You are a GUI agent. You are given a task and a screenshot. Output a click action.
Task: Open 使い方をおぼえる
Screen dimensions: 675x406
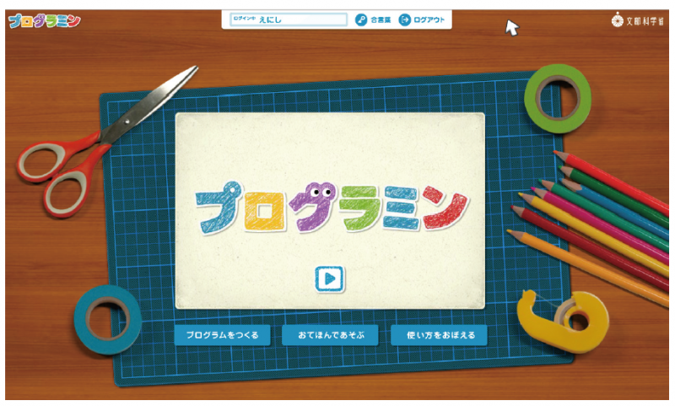pos(439,335)
